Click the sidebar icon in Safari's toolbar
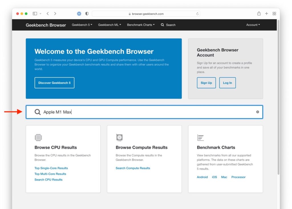This screenshot has height=209, width=292. 34,13
